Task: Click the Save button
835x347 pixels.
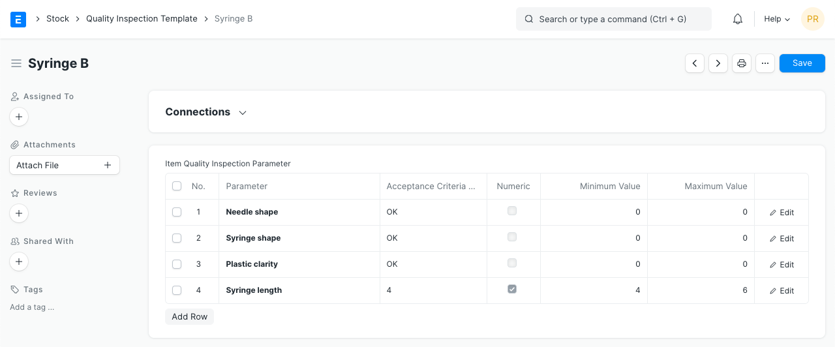Action: coord(802,63)
